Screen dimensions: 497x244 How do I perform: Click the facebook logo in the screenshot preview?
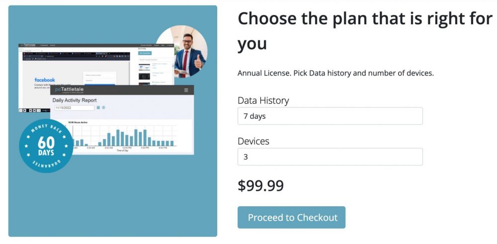pyautogui.click(x=45, y=80)
